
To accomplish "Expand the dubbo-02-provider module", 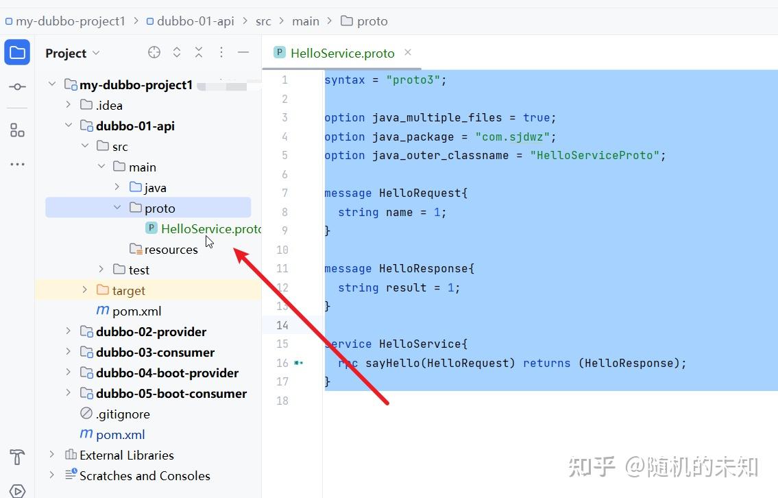I will tap(66, 331).
